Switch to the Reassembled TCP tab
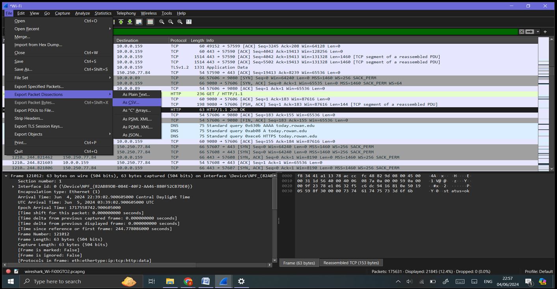 [x=351, y=262]
